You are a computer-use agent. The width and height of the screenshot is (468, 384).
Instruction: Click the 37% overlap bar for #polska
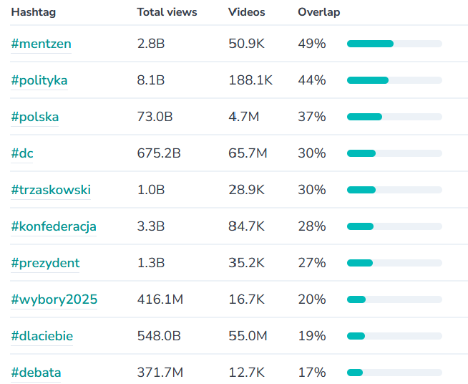pyautogui.click(x=394, y=117)
